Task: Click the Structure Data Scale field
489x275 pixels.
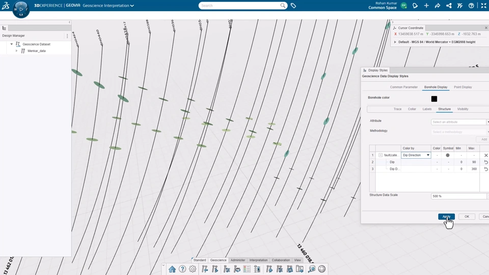Action: coord(459,196)
